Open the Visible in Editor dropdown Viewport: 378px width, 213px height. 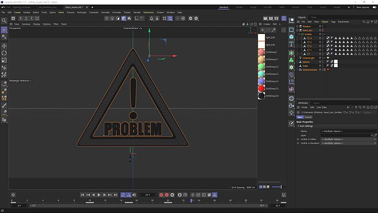coord(348,139)
